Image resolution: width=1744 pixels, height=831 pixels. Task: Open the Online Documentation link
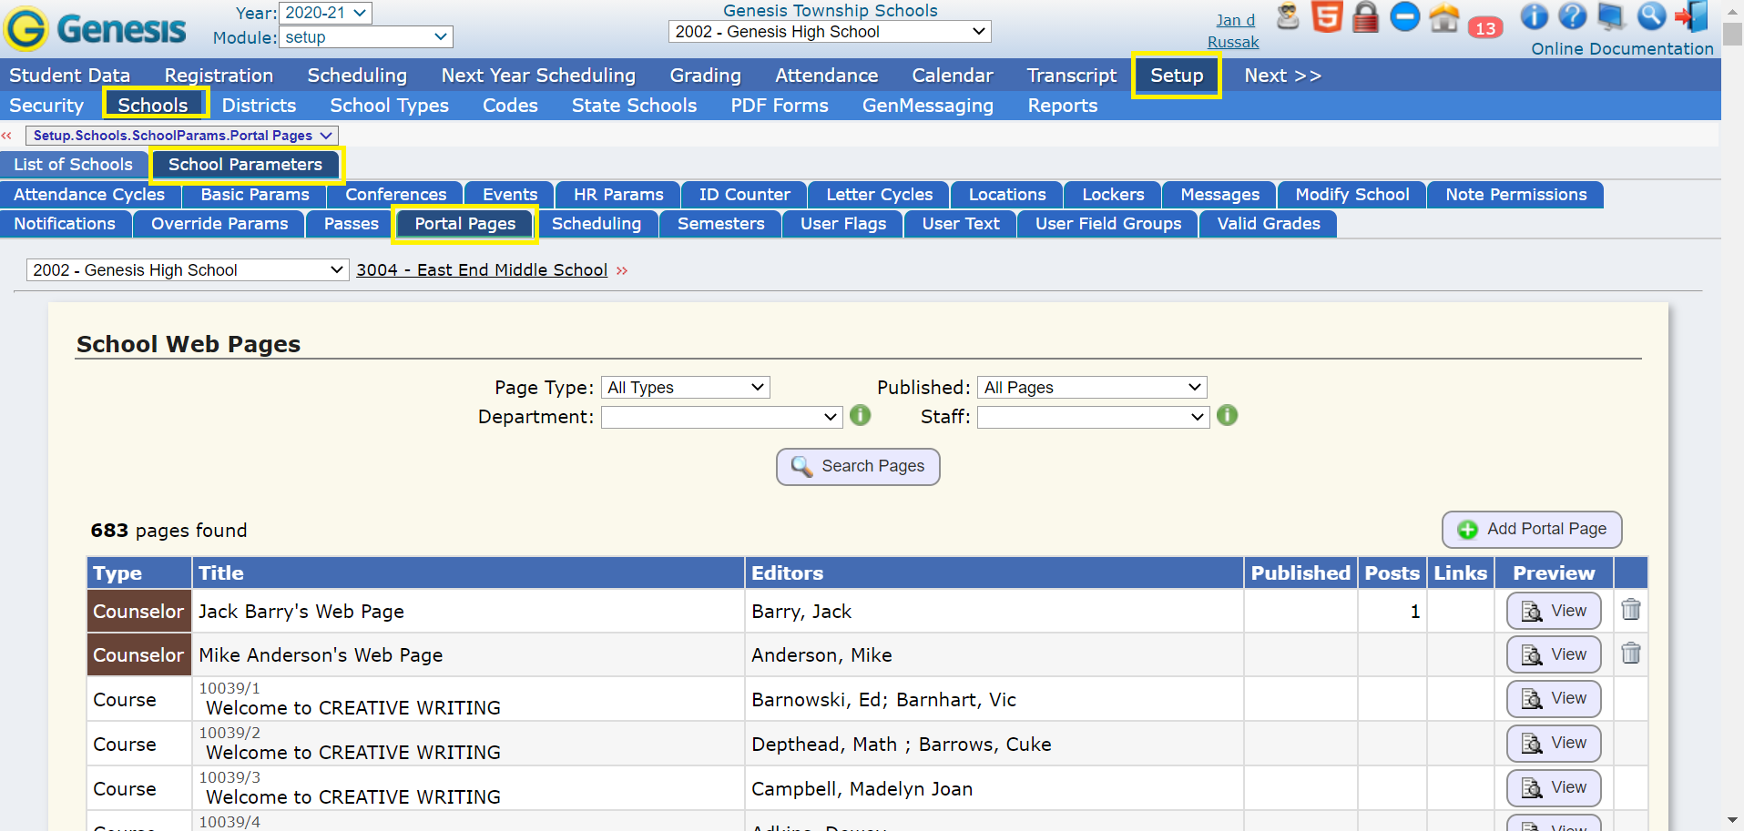tap(1622, 49)
